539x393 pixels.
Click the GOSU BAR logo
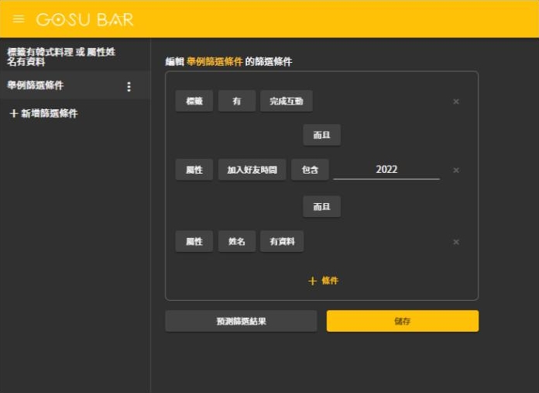coord(84,19)
